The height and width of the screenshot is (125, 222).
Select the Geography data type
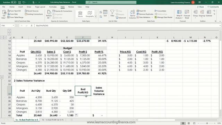(89, 14)
